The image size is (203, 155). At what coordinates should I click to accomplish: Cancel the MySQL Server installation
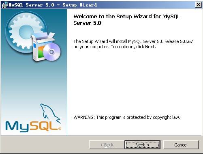click(181, 145)
